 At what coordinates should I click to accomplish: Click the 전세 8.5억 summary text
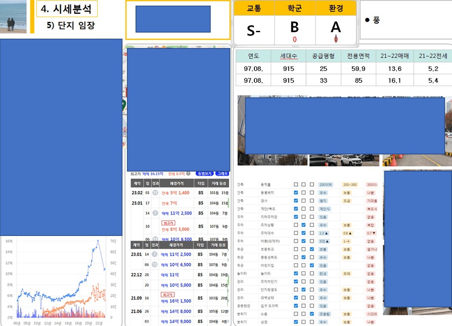177,174
